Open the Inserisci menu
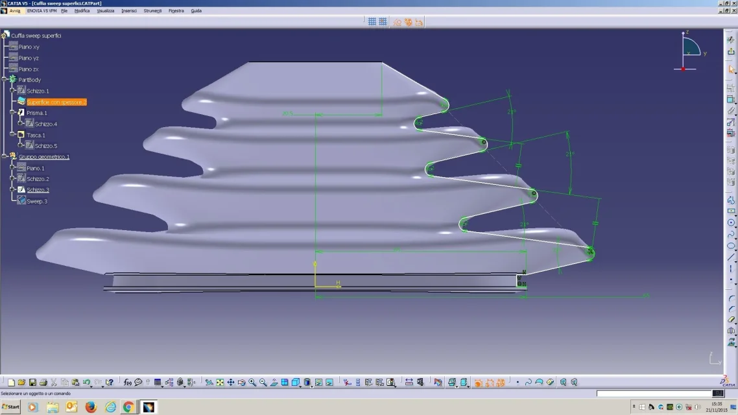738x415 pixels. tap(129, 11)
